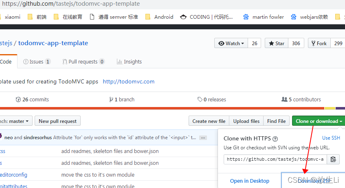Click the New pull request button
345x188 pixels.
57,121
